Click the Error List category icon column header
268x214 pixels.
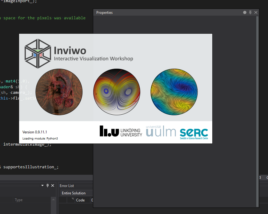click(71, 200)
